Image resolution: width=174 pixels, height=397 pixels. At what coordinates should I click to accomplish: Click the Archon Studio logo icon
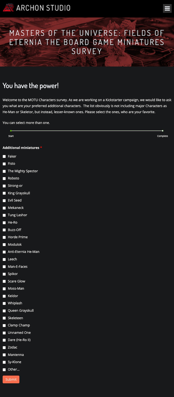point(8,8)
